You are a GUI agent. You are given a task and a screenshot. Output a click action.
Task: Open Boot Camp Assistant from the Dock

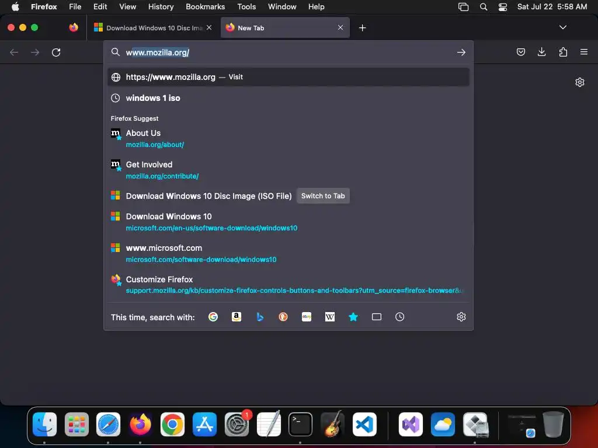pos(475,424)
